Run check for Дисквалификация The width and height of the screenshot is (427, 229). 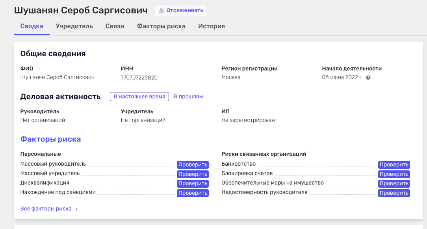pos(193,183)
